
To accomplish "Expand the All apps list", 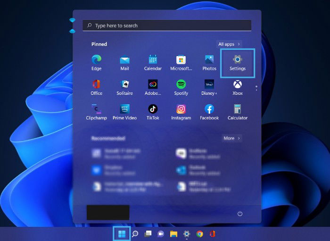I will tap(229, 44).
